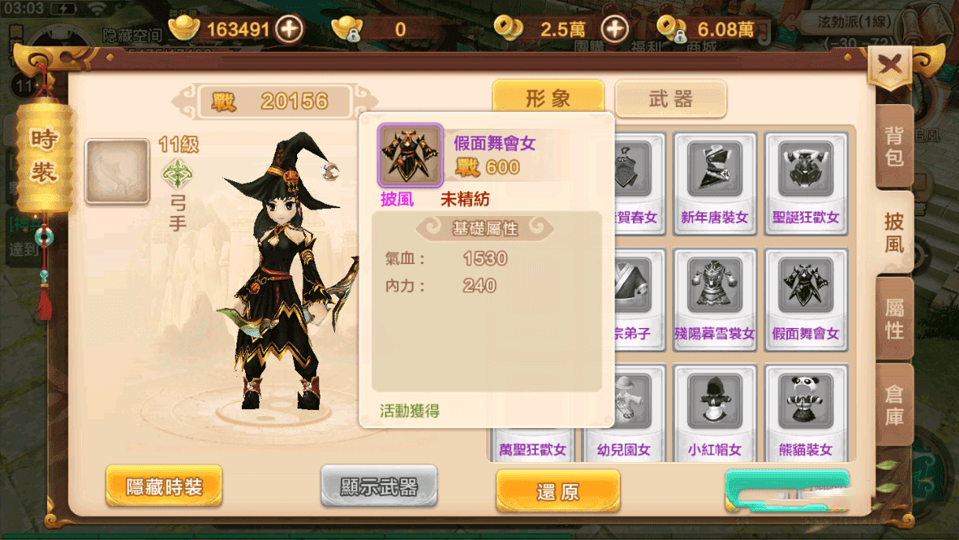Viewport: 959px width, 540px height.
Task: Toggle 顯示武器 weapon display
Action: coord(379,486)
